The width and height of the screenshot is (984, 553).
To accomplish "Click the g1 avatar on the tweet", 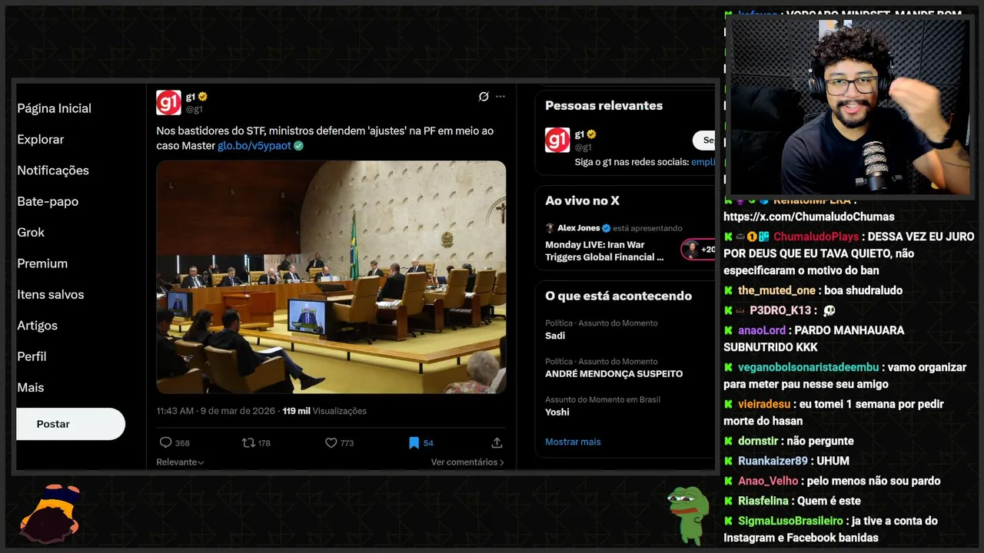I will click(168, 102).
